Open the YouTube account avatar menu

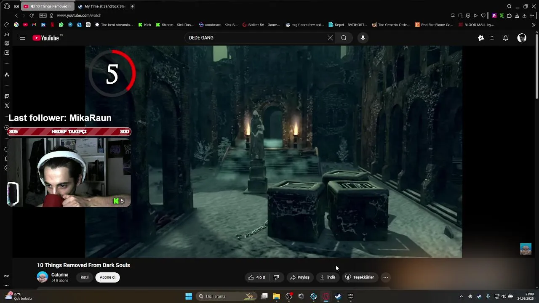click(522, 38)
